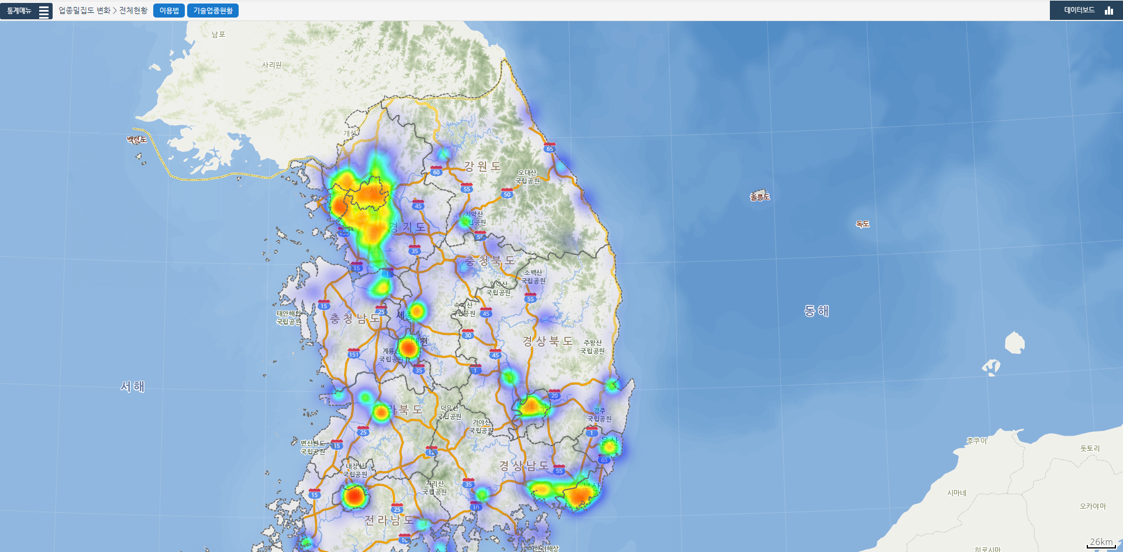1123x552 pixels.
Task: Click the red heatmap hotspot at Gwangju
Action: [354, 497]
